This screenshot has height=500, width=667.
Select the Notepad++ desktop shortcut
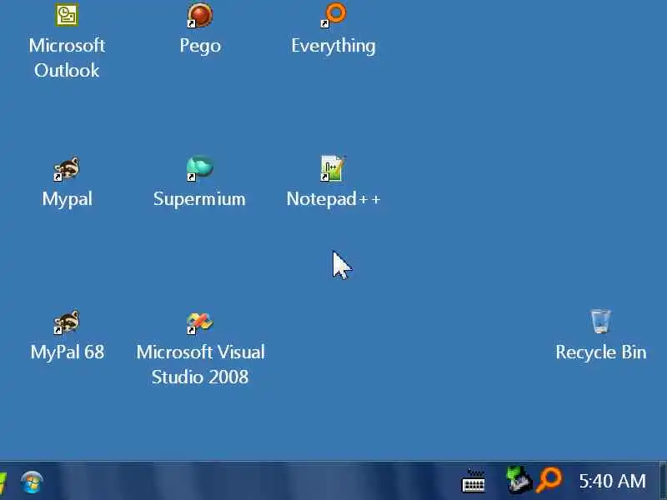click(x=333, y=169)
